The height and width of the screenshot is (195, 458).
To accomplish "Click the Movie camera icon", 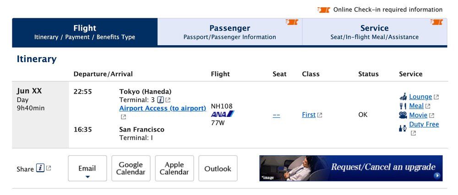I will 403,115.
